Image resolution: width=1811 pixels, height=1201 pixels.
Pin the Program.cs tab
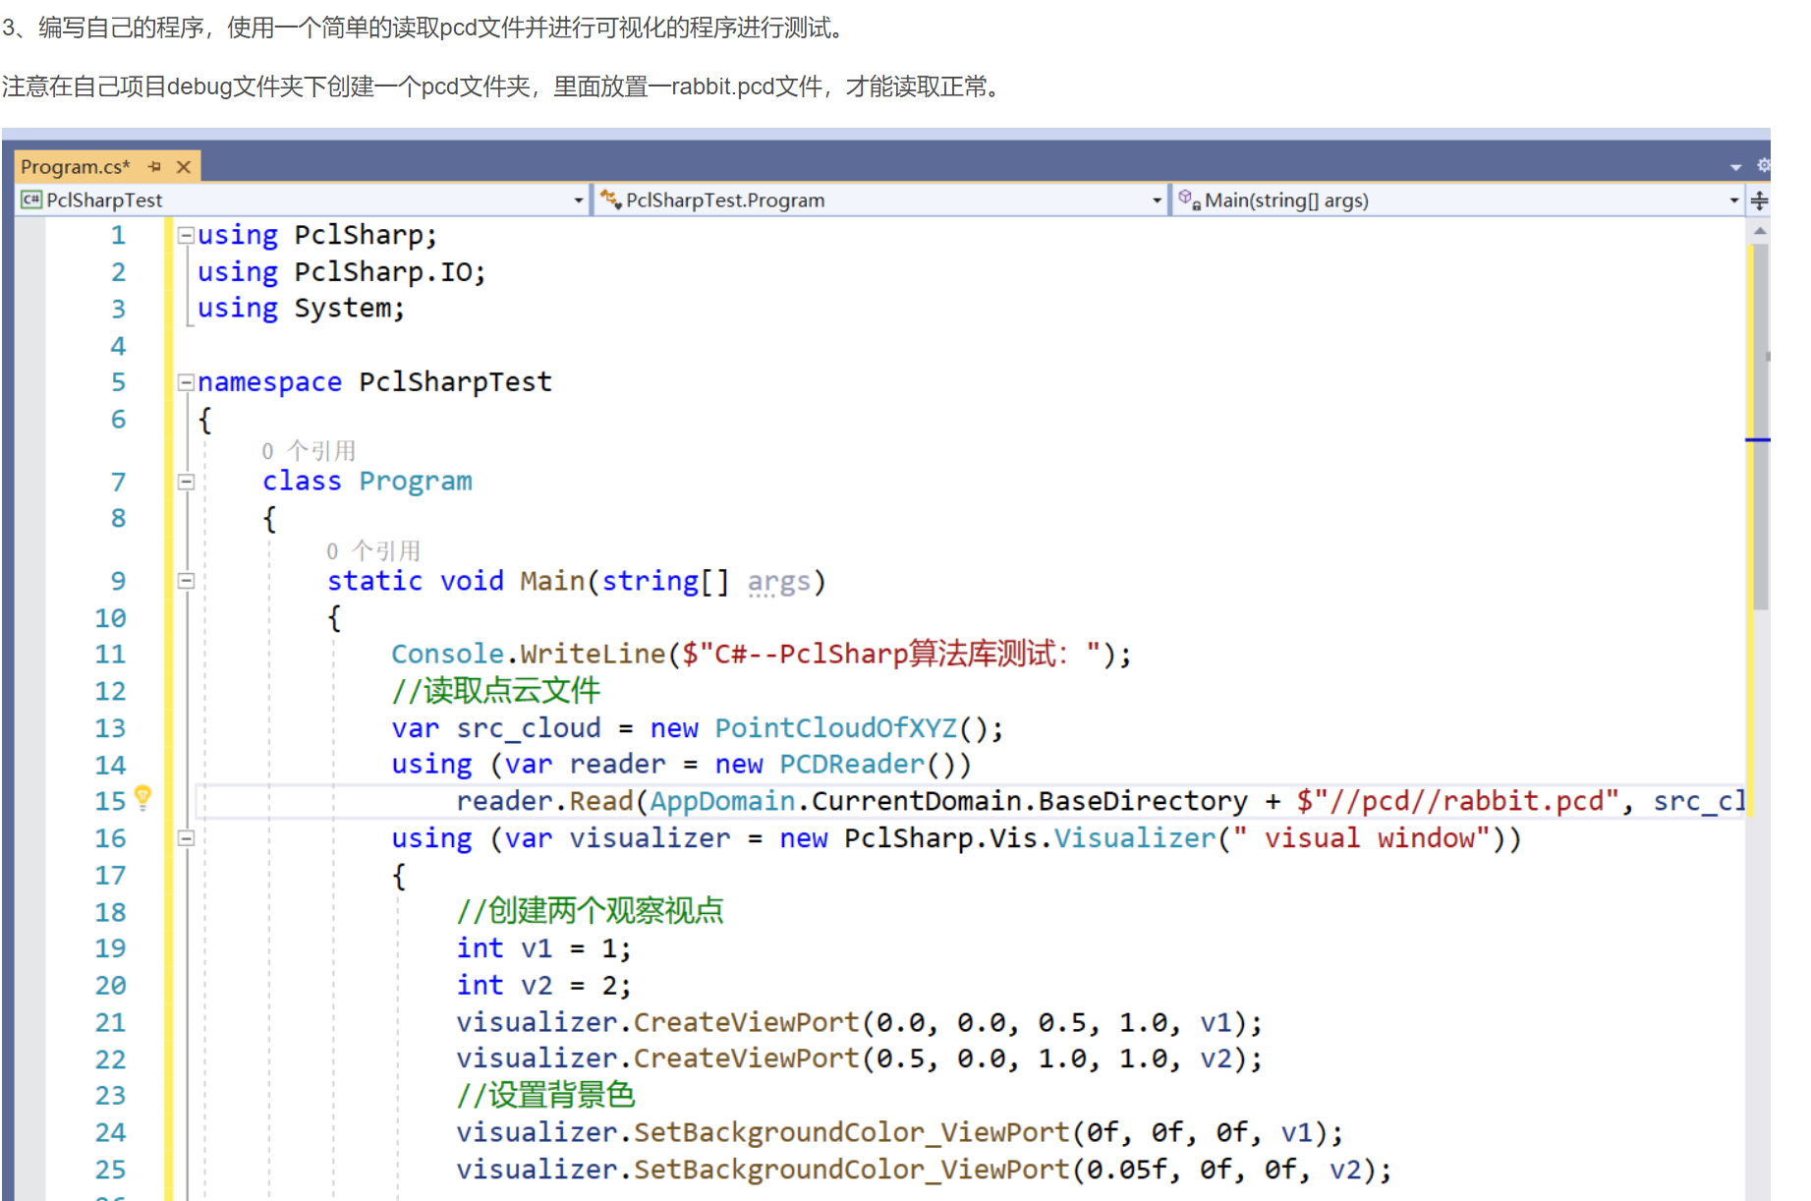[x=154, y=167]
